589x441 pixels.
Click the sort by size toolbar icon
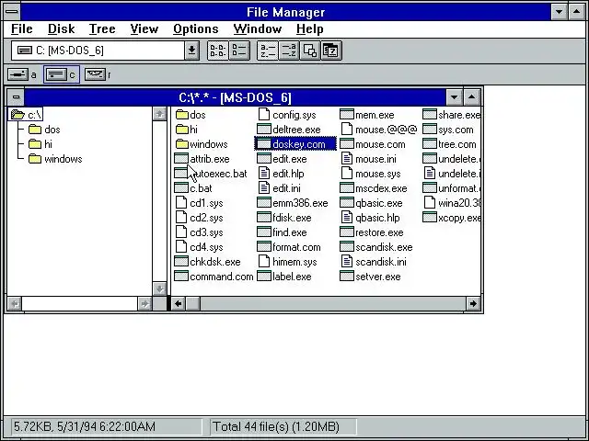pos(310,51)
